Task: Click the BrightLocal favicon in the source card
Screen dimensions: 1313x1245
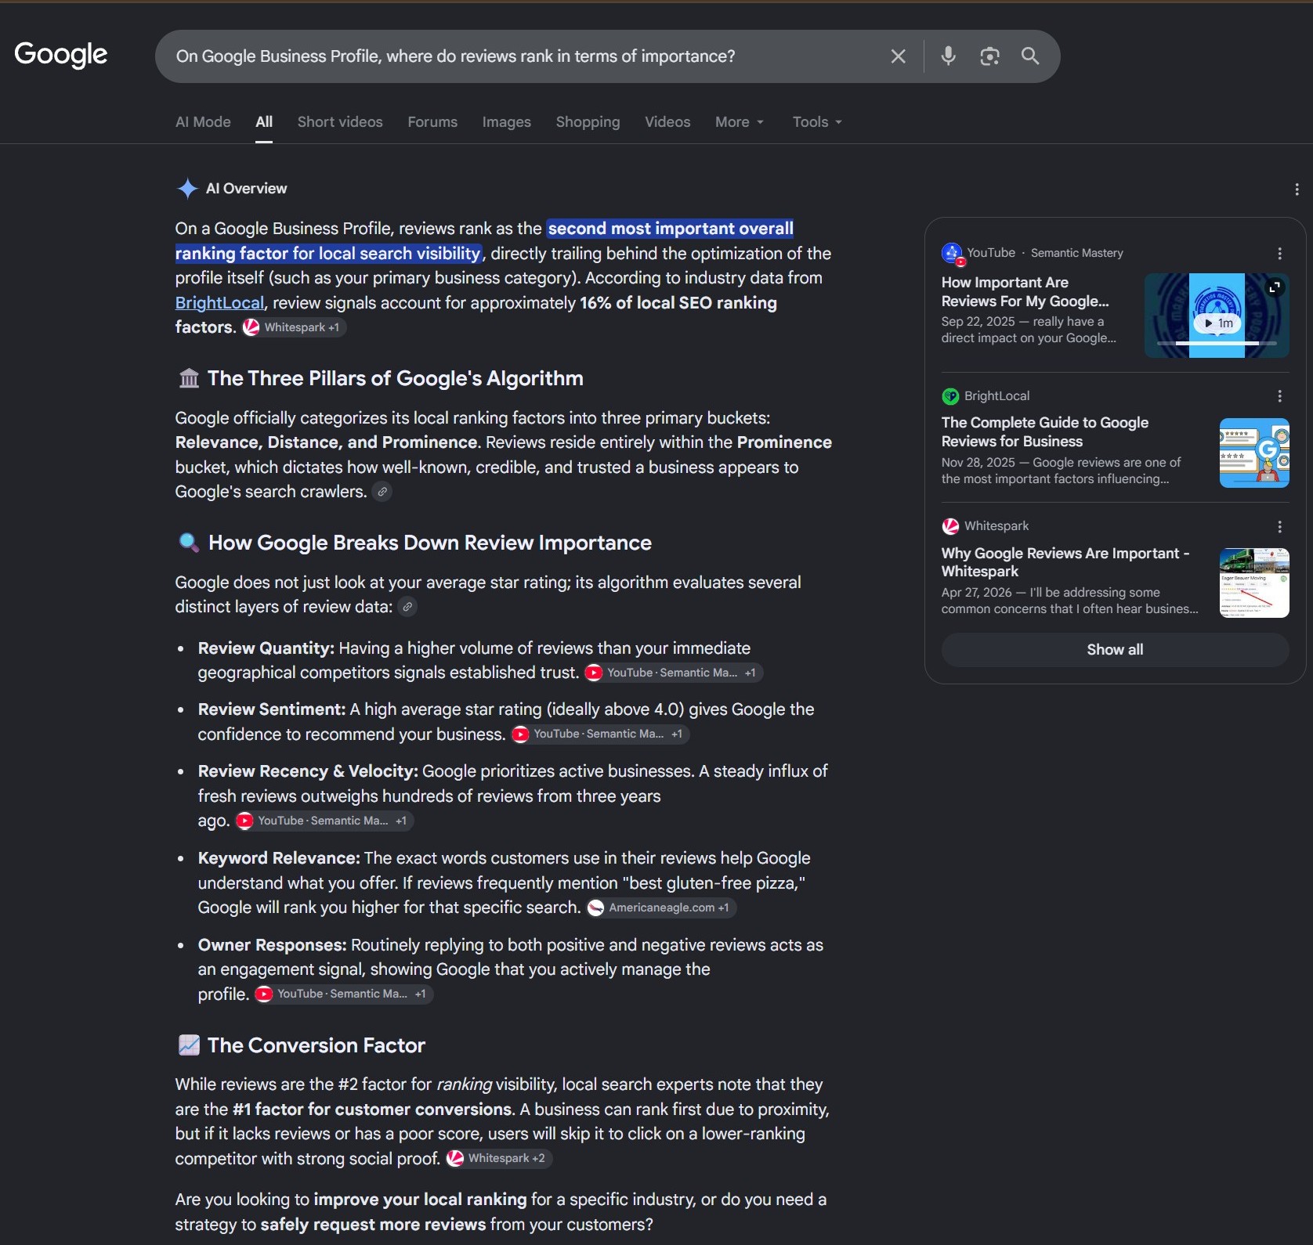Action: (x=950, y=396)
